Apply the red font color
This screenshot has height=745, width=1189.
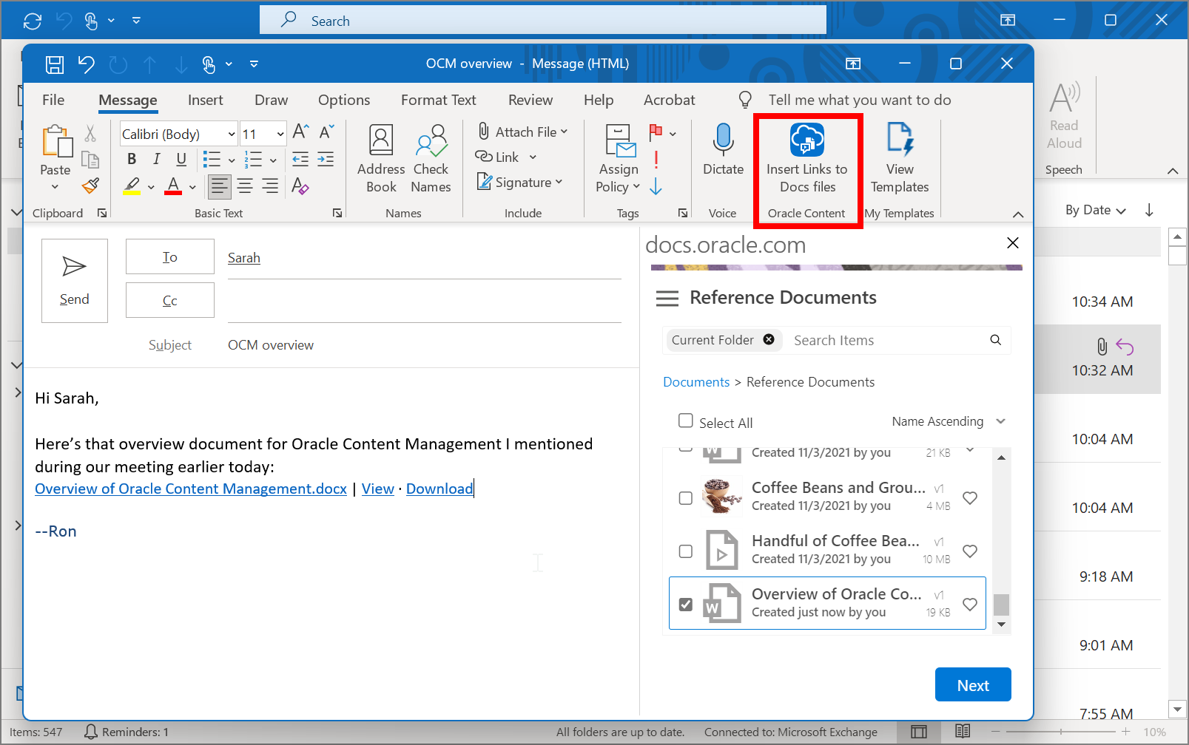(173, 186)
